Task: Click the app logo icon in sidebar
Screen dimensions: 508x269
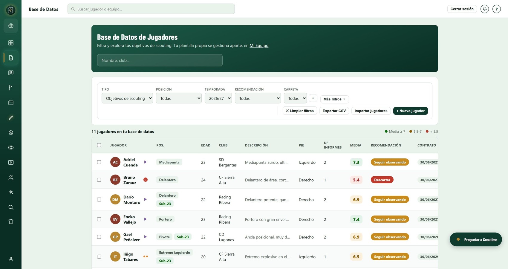Action: click(11, 10)
